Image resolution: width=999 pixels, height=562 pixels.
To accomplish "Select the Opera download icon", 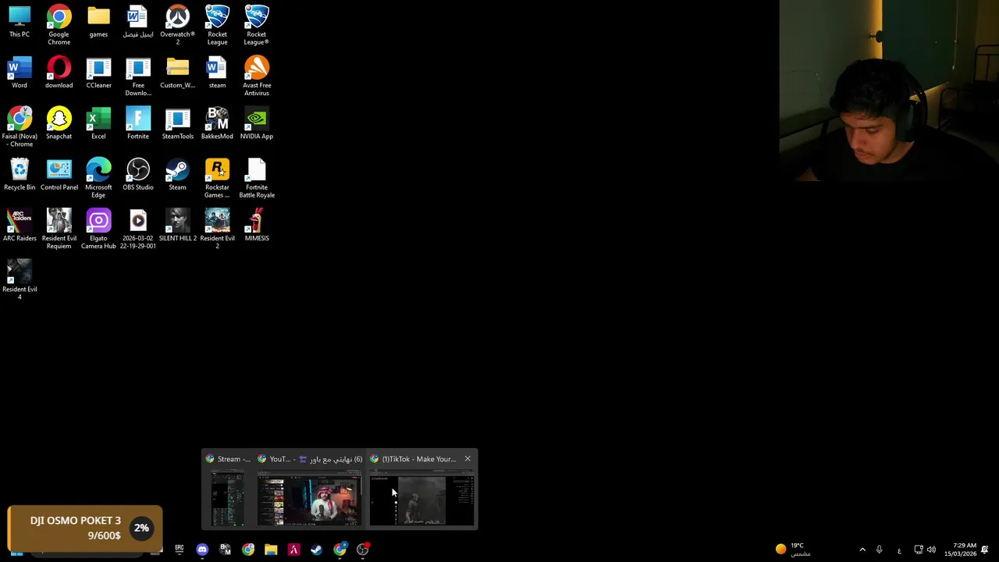I will pyautogui.click(x=59, y=73).
